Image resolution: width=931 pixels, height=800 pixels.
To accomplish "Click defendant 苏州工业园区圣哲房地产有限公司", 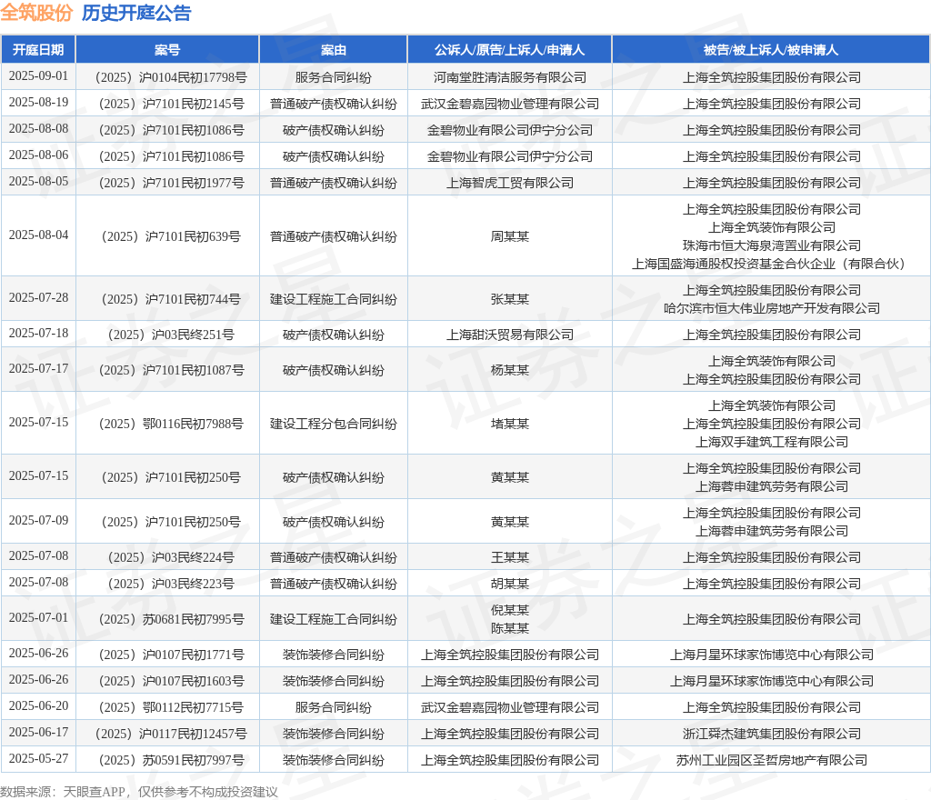I will click(771, 760).
